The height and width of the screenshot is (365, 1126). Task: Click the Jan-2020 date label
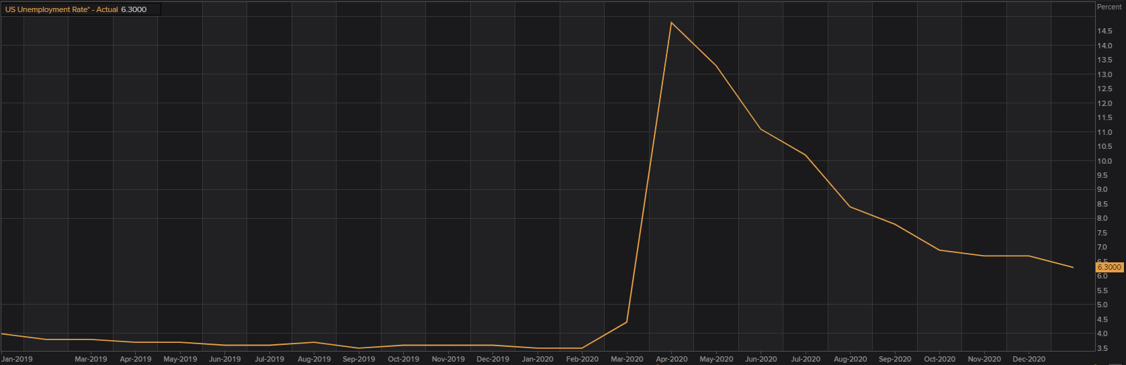(537, 359)
